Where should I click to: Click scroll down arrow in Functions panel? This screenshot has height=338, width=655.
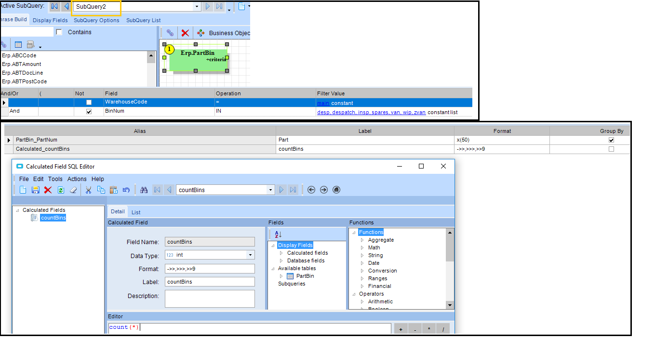[450, 305]
